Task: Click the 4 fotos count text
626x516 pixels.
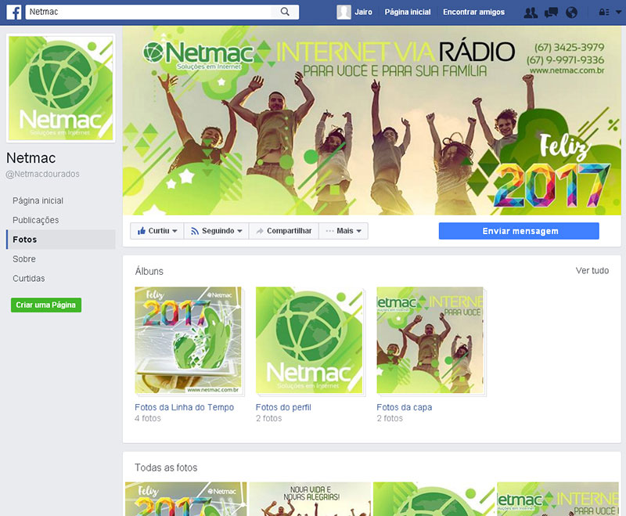Action: click(x=148, y=418)
